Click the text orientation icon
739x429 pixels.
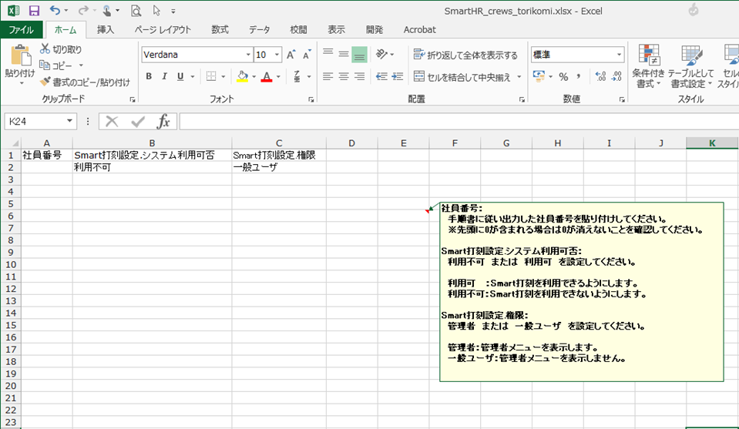click(381, 54)
